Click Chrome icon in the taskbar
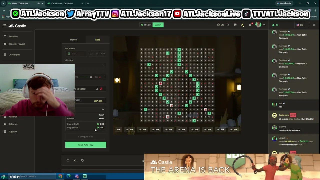The image size is (320, 180). pos(60,176)
